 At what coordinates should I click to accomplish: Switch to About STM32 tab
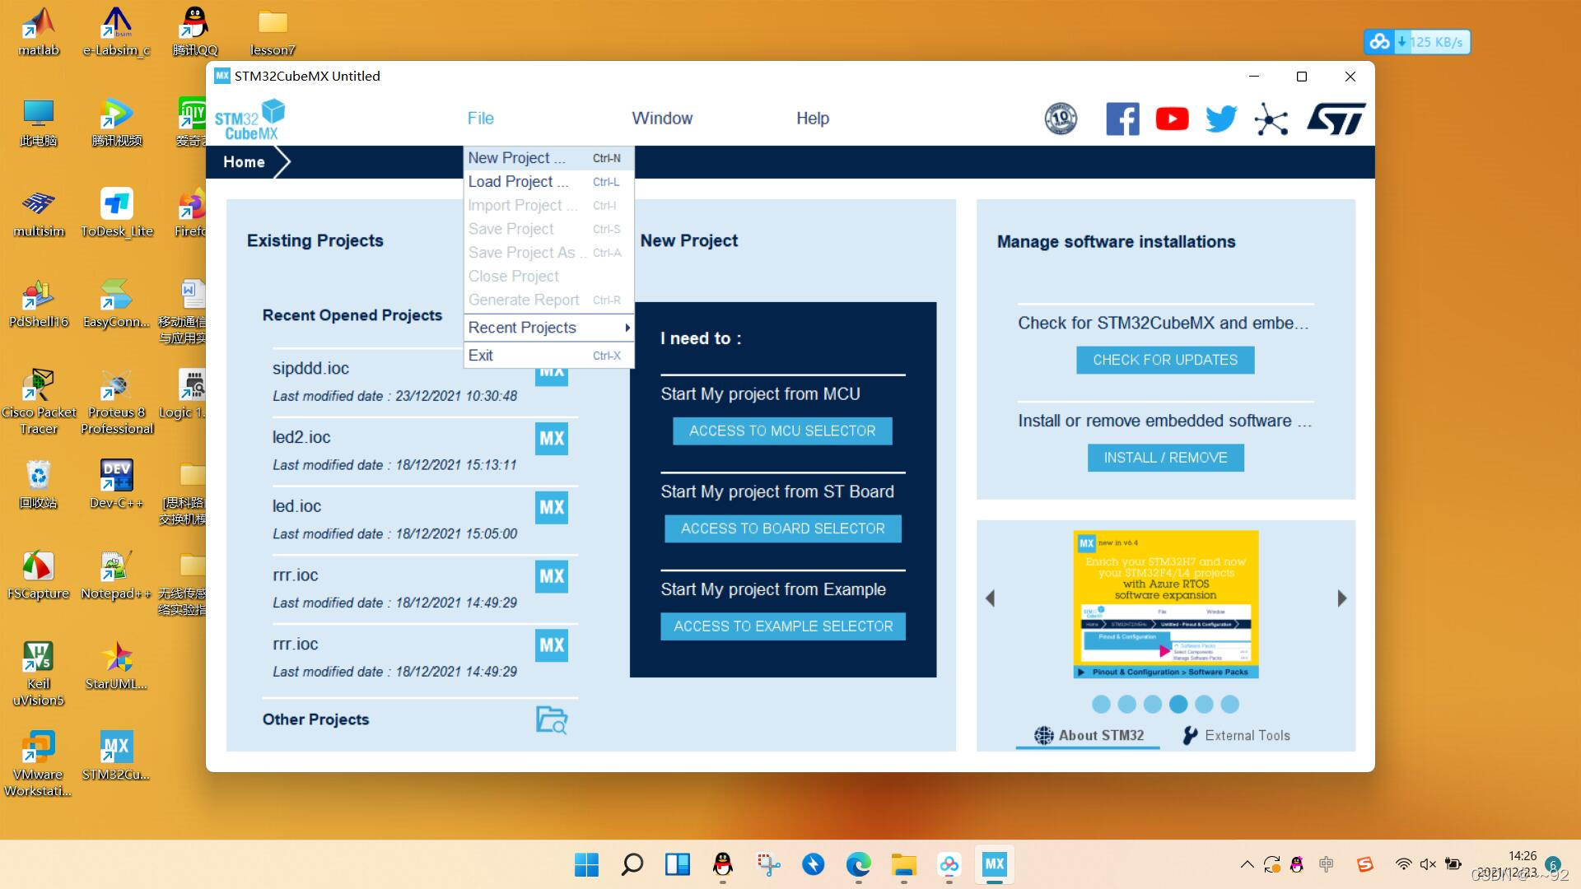point(1089,736)
